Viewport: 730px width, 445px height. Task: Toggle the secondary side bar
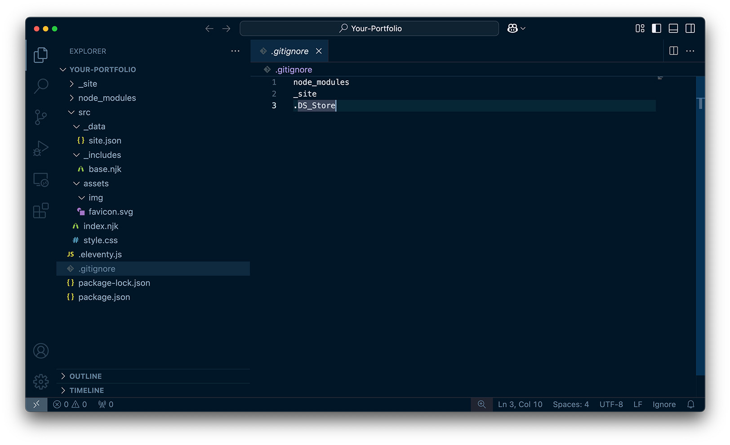click(690, 28)
